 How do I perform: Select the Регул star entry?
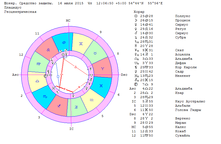[180, 29]
